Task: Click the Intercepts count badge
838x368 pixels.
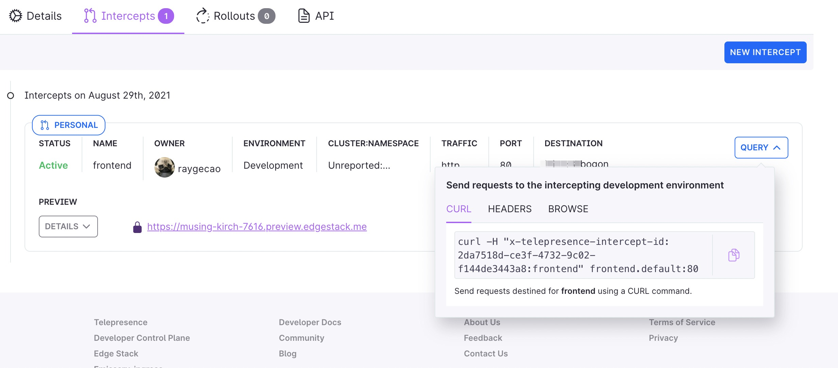Action: pyautogui.click(x=166, y=16)
